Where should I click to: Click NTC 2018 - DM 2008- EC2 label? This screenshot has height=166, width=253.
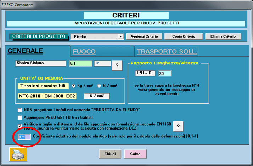[x=47, y=96]
